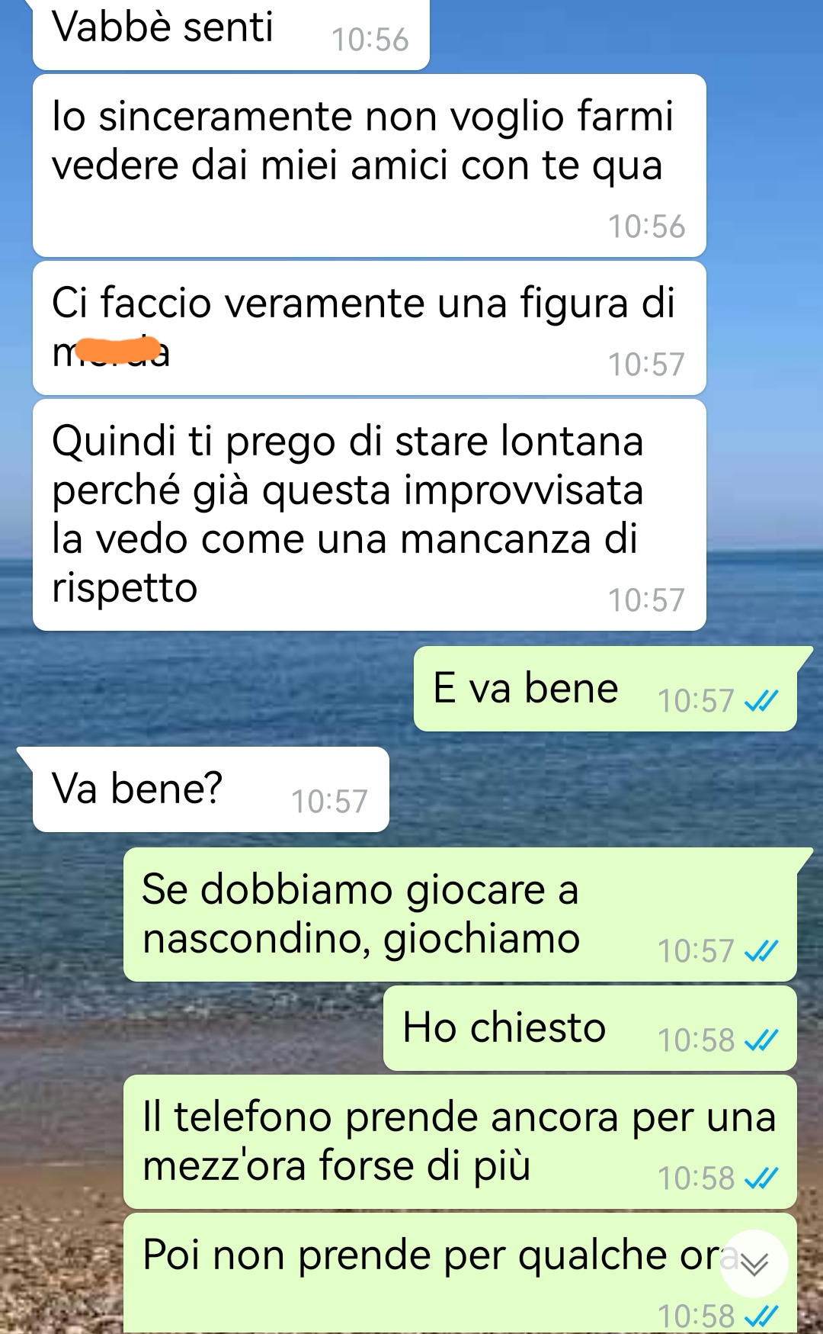This screenshot has height=1334, width=823.
Task: Tap read receipt ticks on 'E va bene'
Action: pos(761,701)
